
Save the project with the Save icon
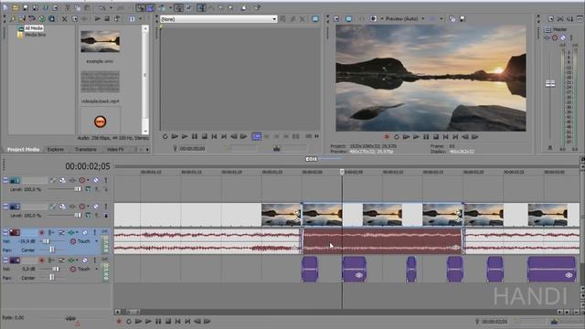tap(26, 7)
